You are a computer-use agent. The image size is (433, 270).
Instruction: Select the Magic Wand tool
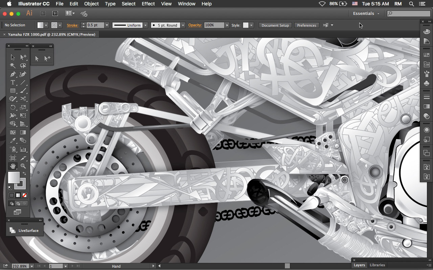coord(13,66)
